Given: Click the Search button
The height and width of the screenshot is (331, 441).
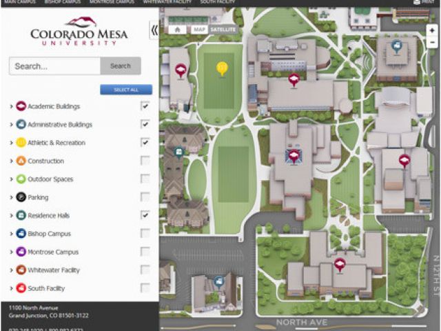Looking at the screenshot, I should [121, 66].
